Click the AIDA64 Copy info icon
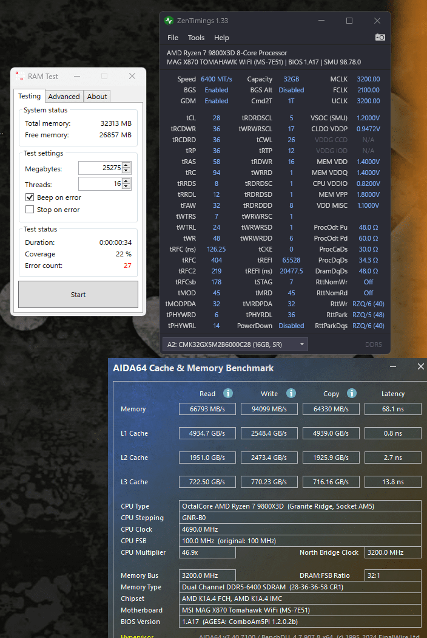The height and width of the screenshot is (638, 427). 351,393
